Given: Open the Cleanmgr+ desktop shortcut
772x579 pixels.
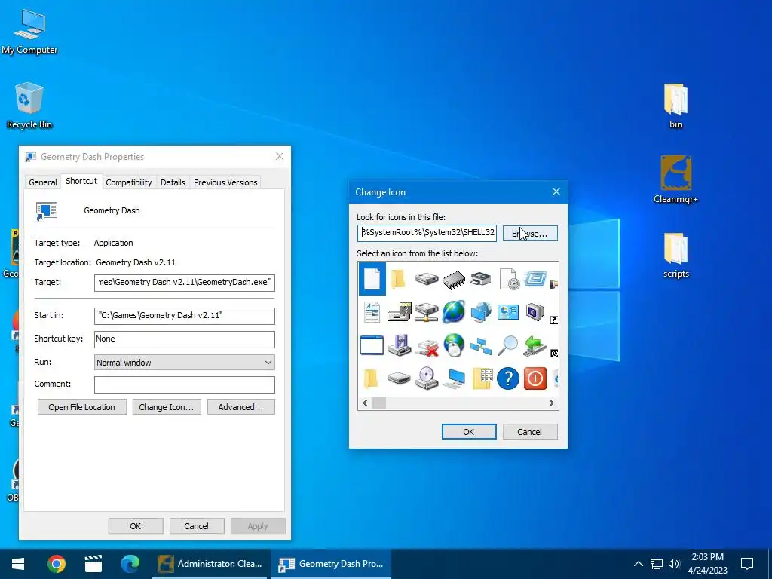Looking at the screenshot, I should tap(675, 179).
